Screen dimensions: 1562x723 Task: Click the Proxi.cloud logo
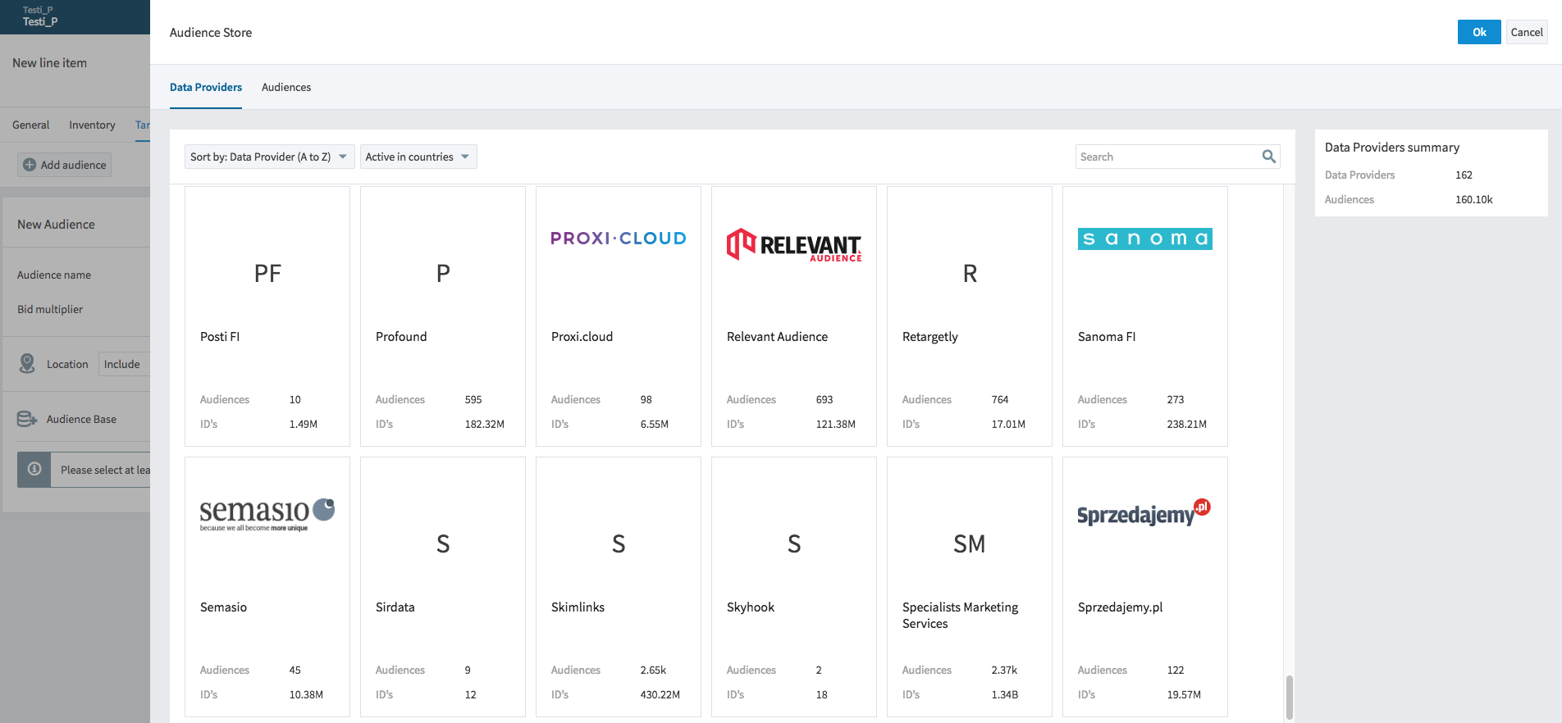pos(619,239)
